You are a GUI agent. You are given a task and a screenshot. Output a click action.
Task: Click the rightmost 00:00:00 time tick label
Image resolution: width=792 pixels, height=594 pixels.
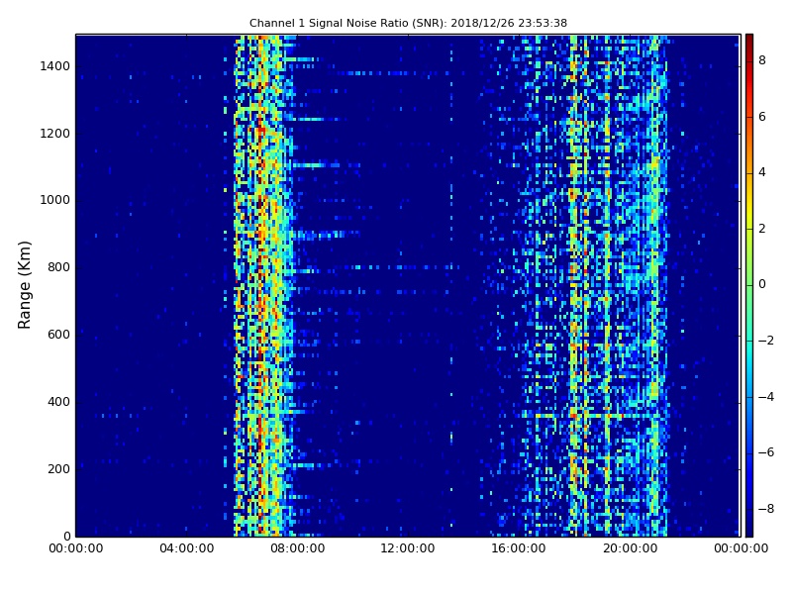[741, 548]
